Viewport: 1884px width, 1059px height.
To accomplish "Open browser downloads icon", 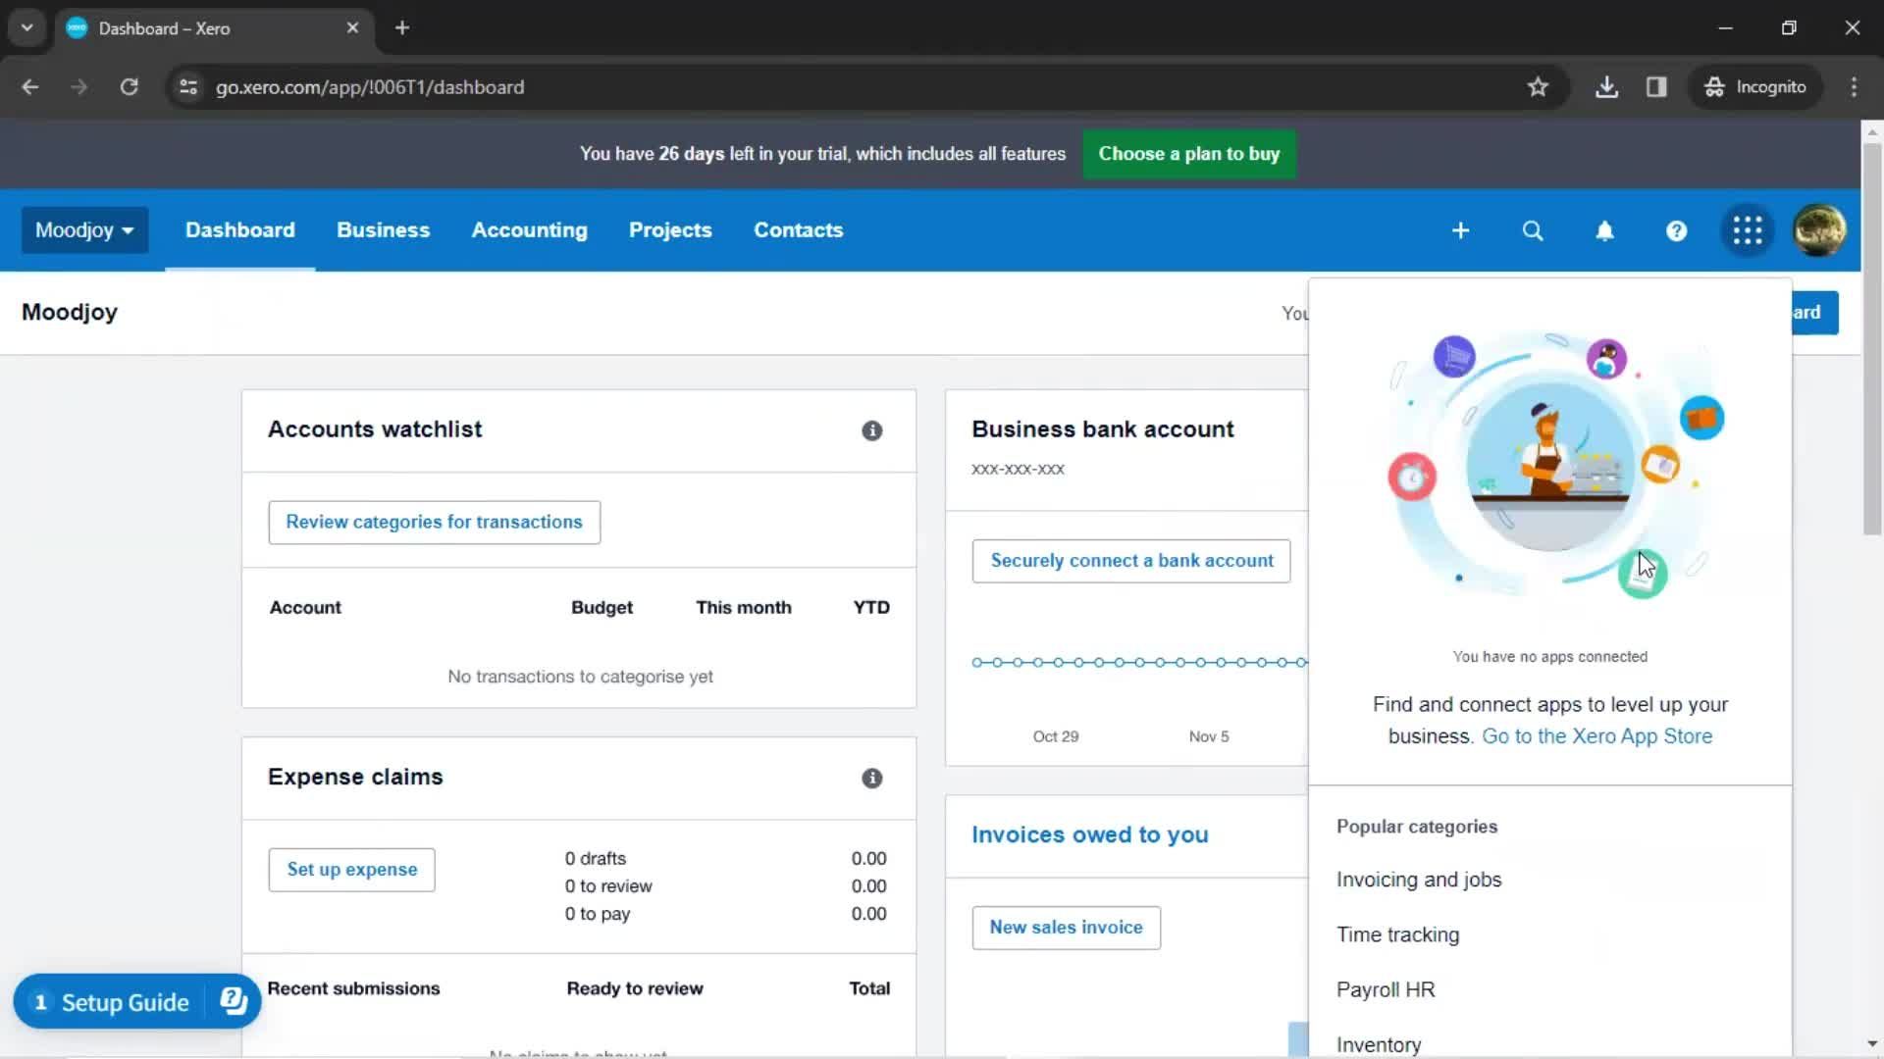I will (1606, 87).
